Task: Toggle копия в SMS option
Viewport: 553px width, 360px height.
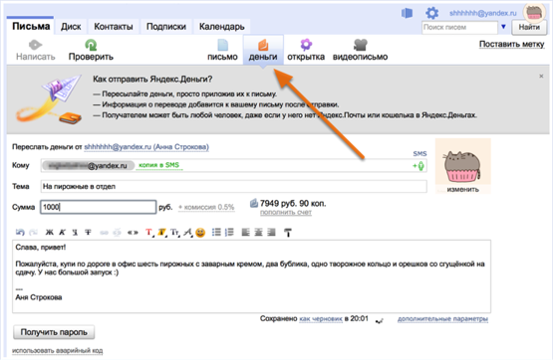Action: 158,165
